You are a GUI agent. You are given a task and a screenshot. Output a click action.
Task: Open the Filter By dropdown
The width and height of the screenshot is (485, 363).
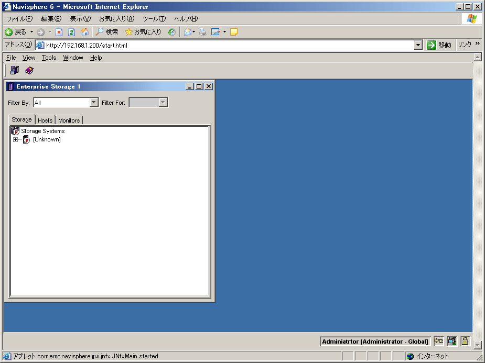[x=94, y=103]
